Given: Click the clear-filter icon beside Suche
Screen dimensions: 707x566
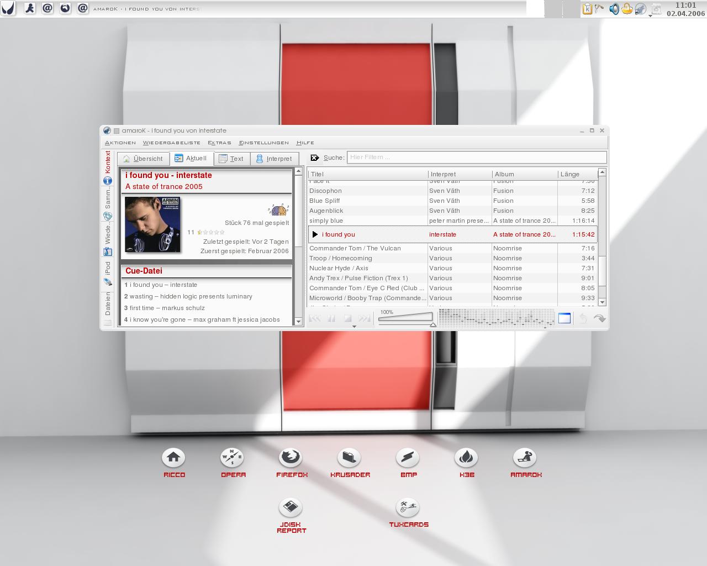Looking at the screenshot, I should pos(315,158).
